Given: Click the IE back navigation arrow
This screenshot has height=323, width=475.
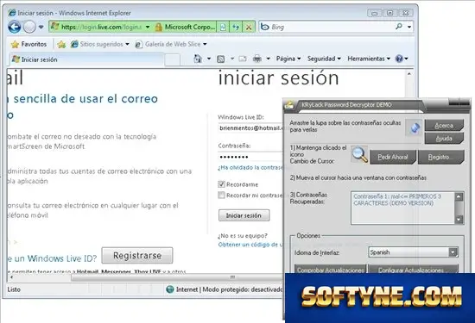Looking at the screenshot, I should pyautogui.click(x=14, y=28).
